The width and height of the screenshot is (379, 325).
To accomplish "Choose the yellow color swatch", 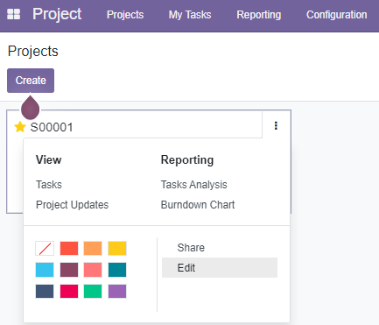I will click(117, 249).
